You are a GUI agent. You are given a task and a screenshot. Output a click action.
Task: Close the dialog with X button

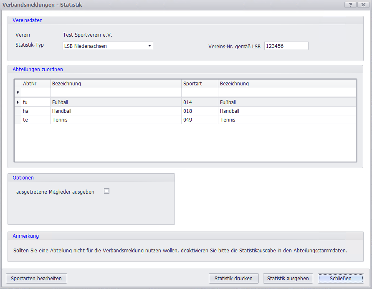click(x=362, y=5)
